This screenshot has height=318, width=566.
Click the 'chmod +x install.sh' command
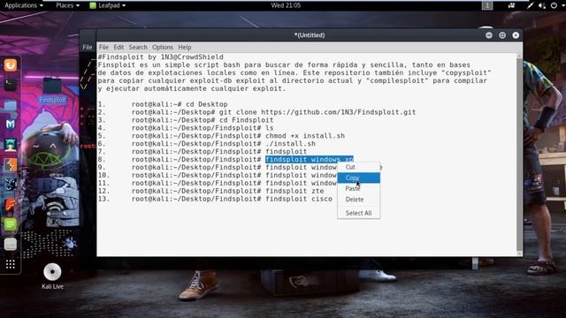tap(305, 136)
